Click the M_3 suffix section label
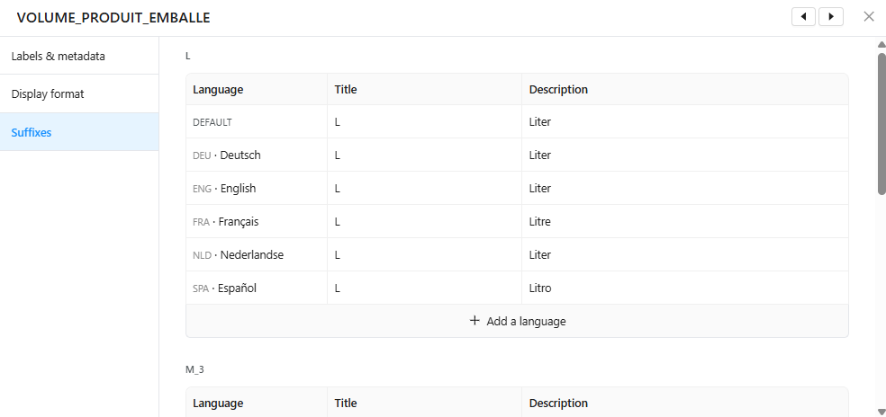Screen dimensions: 886x417 [x=194, y=369]
